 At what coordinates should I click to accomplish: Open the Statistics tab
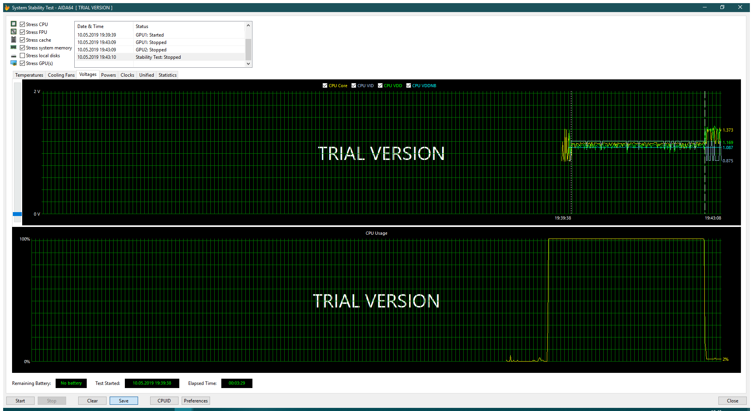coord(168,75)
